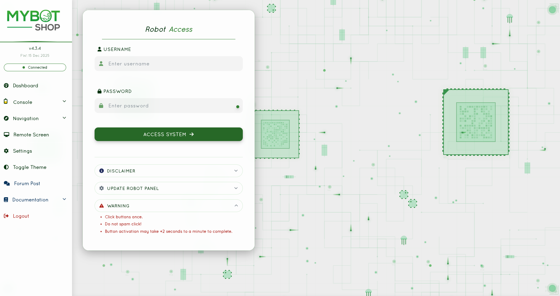Click the Remote Screen monitor icon

coord(7,135)
